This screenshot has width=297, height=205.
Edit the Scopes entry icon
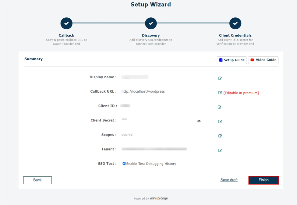(220, 136)
